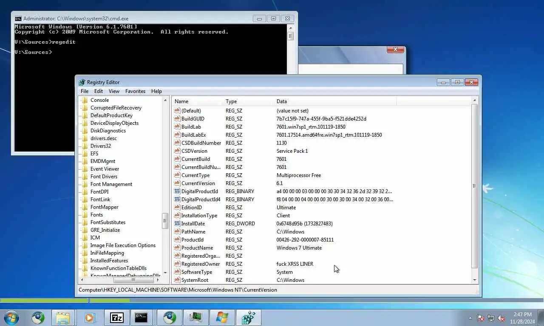Click the binary icon beside DigitalProductId4

point(177,200)
